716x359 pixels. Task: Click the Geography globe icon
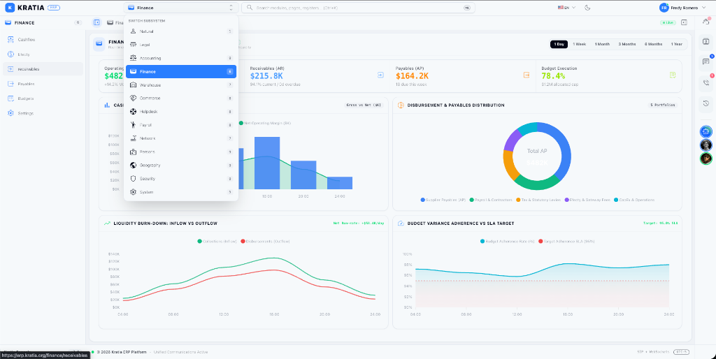(133, 165)
